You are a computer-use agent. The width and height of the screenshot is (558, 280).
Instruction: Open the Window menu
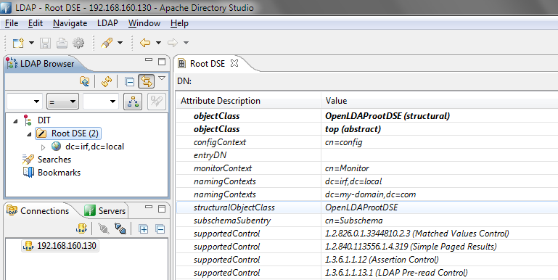point(144,23)
